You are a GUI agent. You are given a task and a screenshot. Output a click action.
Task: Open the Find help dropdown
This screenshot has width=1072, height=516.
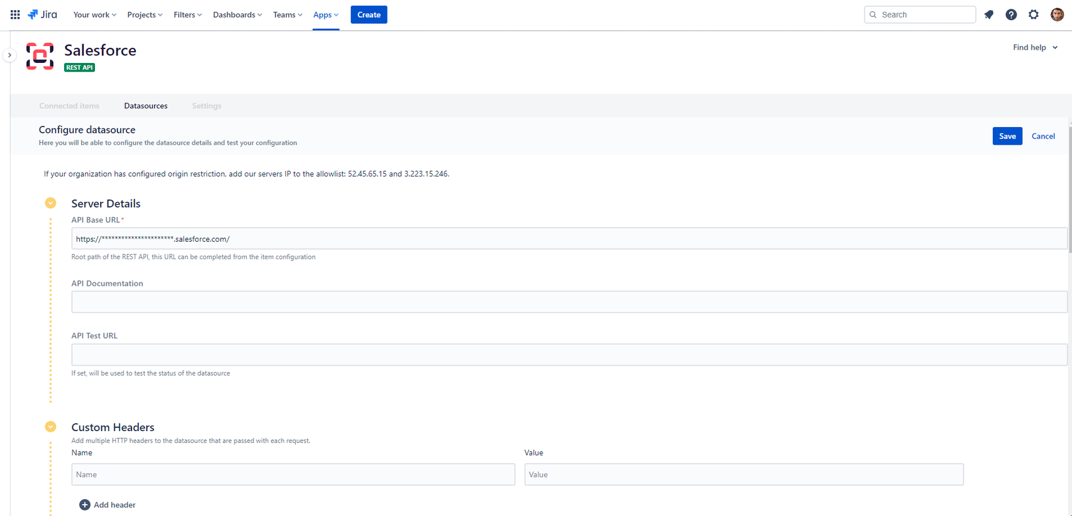1035,47
